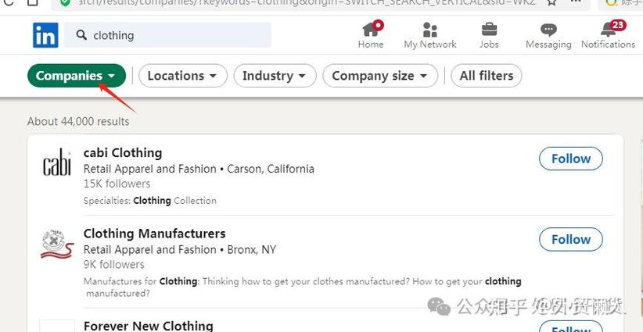
Task: Follow Clothing Manufacturers company
Action: tap(570, 240)
